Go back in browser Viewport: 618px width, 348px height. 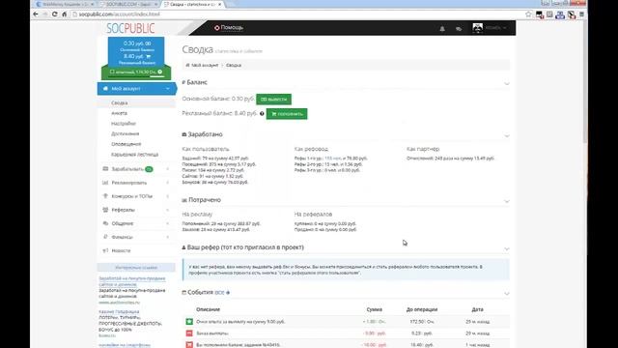pyautogui.click(x=36, y=14)
